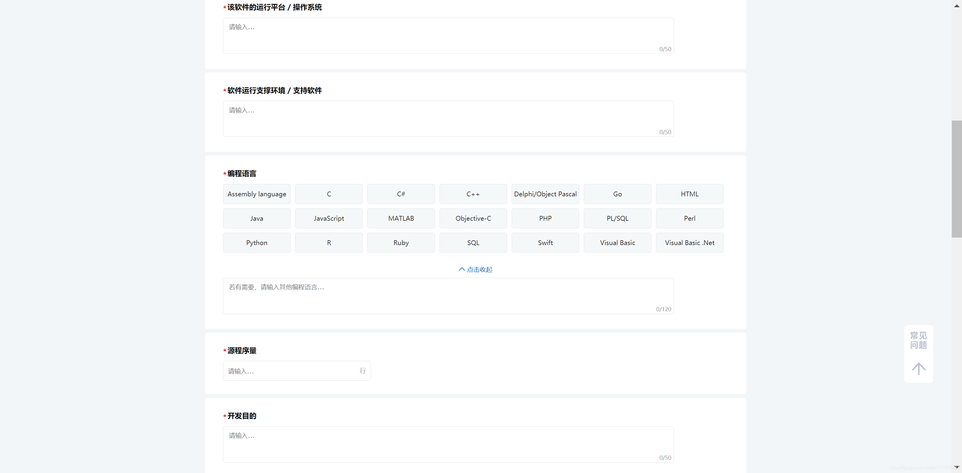Collapse language list via 点击收起

pyautogui.click(x=475, y=269)
